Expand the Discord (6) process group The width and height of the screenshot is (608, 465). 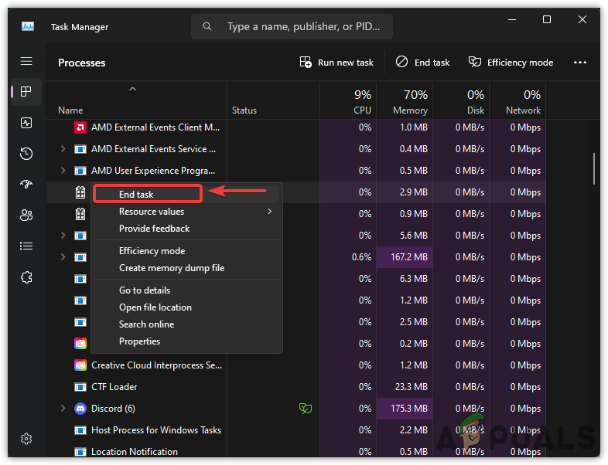[x=63, y=409]
